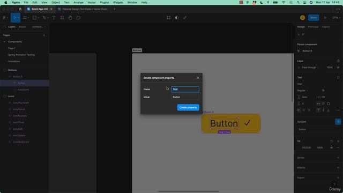343x193 pixels.
Task: Toggle Fill visibility eye icon
Action: 332,148
